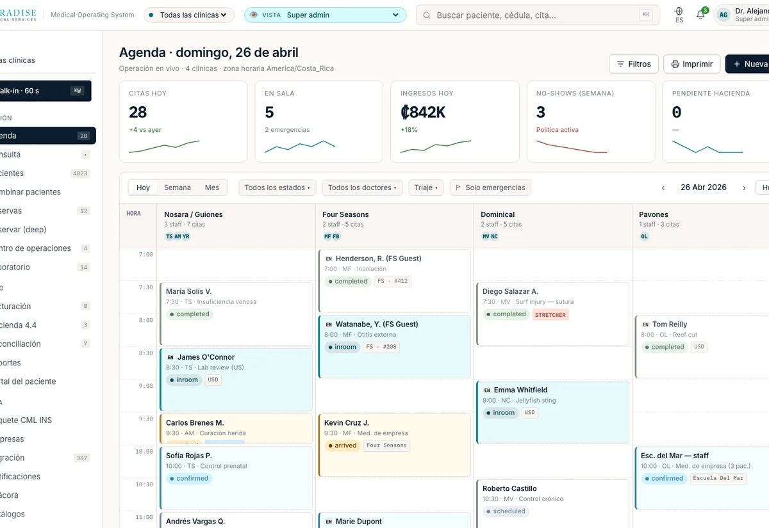Toggle Solo emergencias filter

click(x=490, y=188)
